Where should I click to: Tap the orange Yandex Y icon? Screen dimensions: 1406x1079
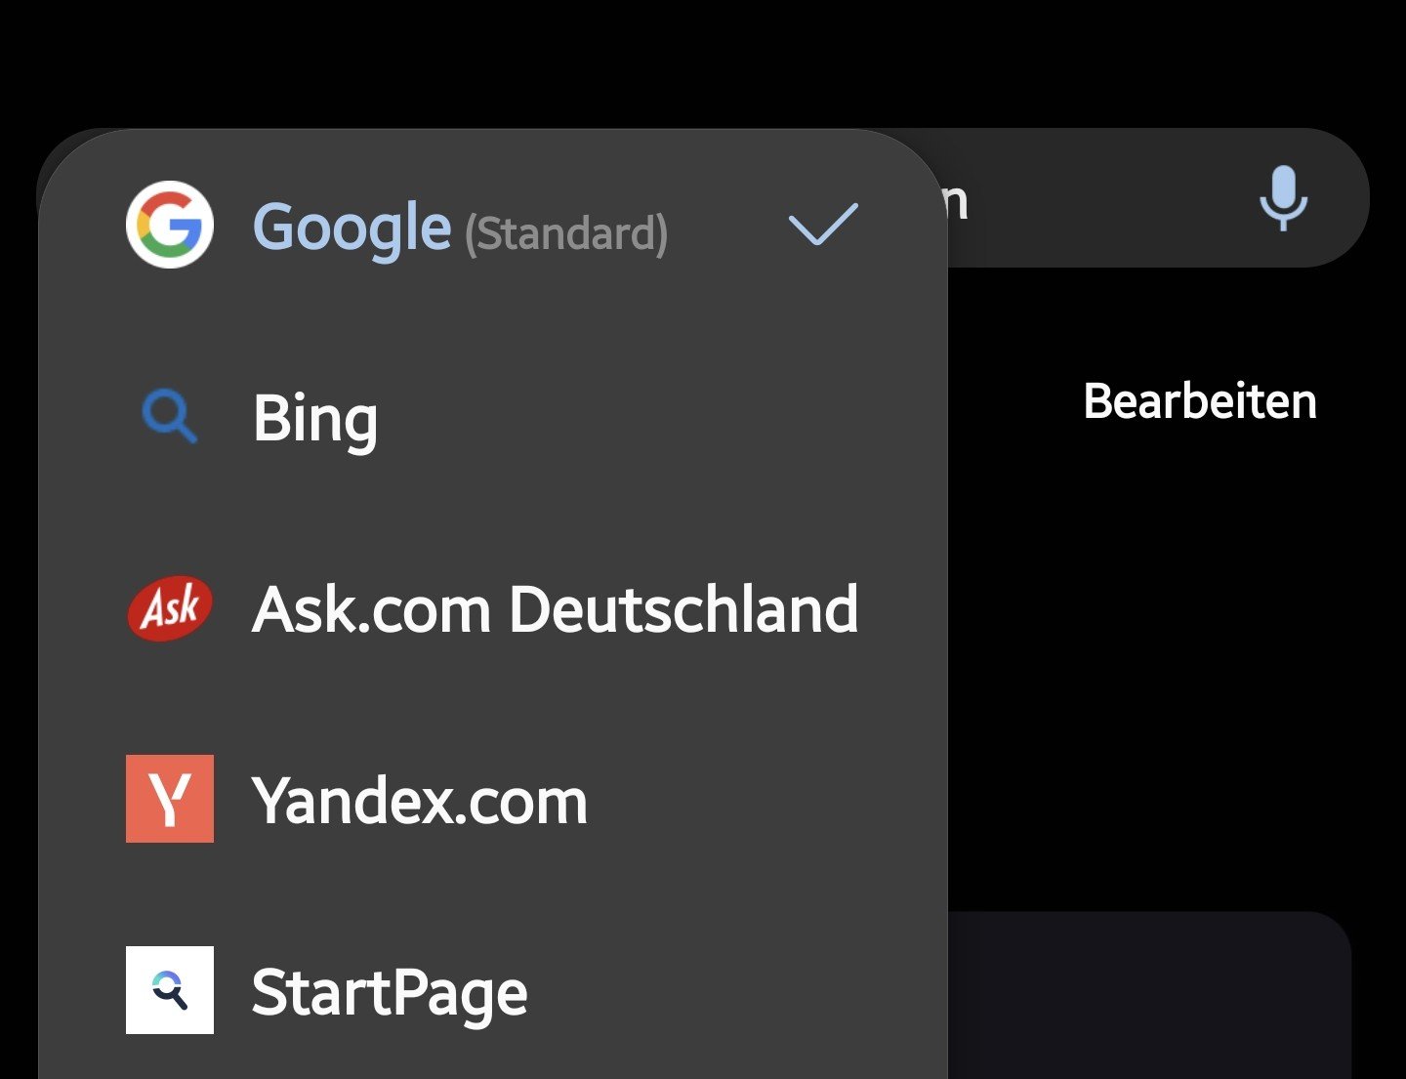tap(170, 799)
